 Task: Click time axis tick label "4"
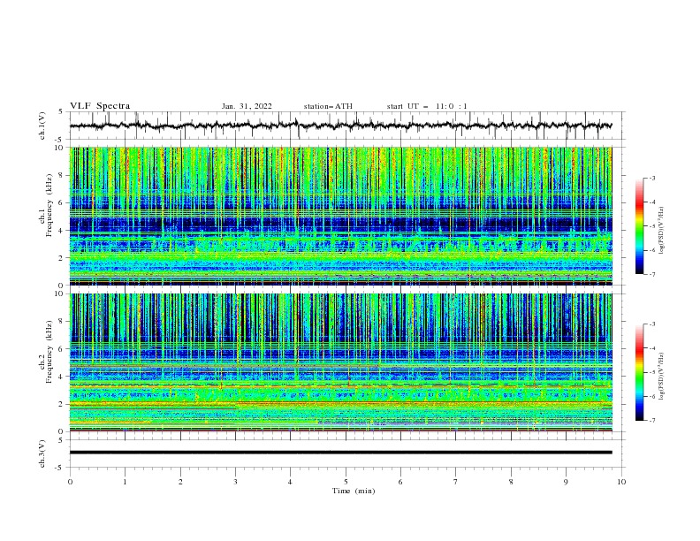290,482
